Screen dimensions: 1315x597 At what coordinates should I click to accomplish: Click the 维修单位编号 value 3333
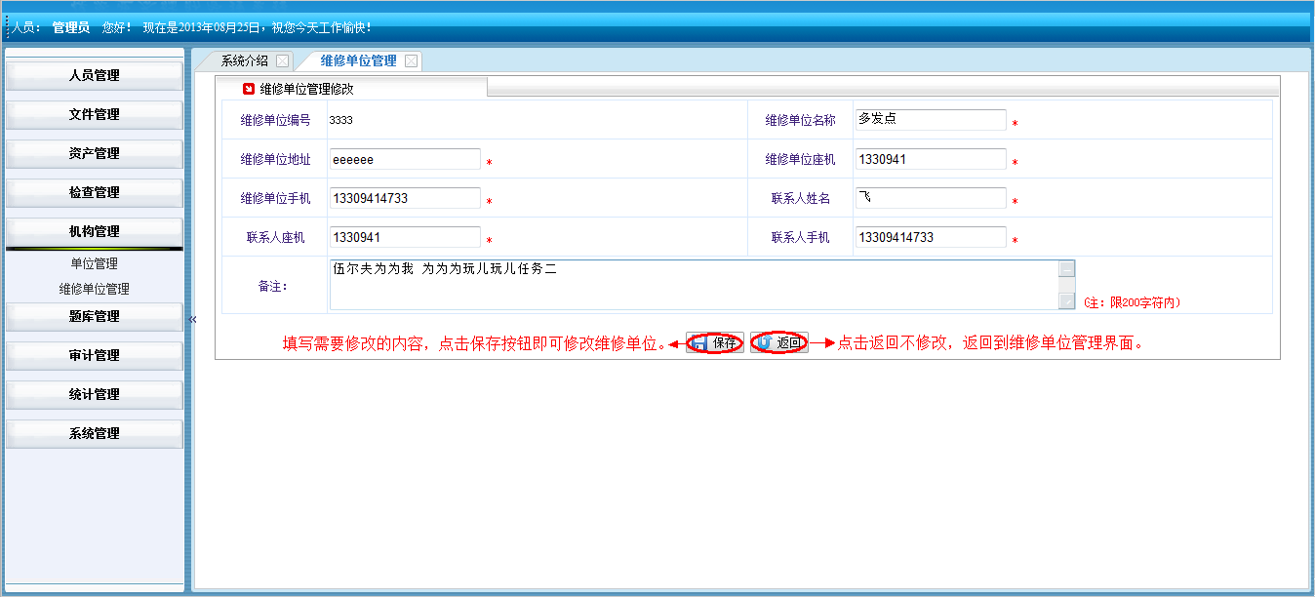click(x=340, y=120)
